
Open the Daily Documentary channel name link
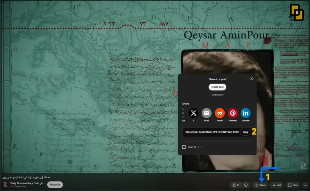[x=27, y=183]
